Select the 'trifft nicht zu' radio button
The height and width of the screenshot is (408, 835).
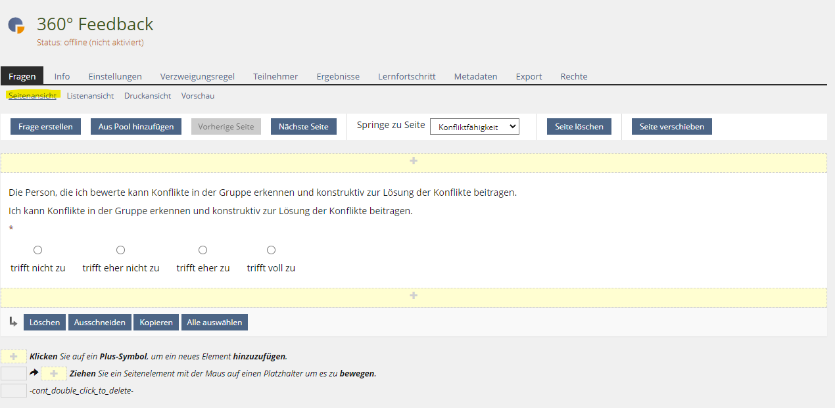(x=37, y=250)
